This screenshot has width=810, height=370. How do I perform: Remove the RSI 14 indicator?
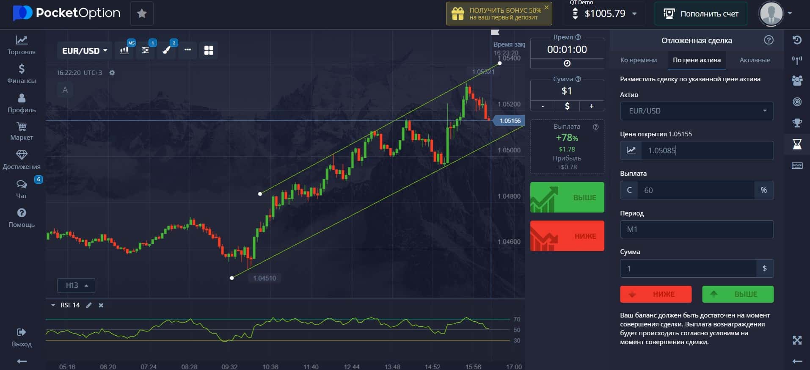(101, 305)
